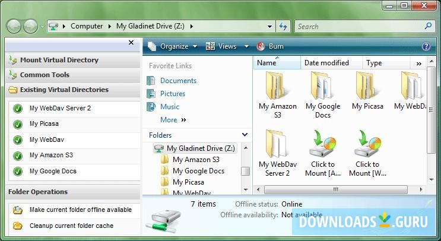Click the green check beside My WebDav Server 2
Viewport: 441px width, 241px height.
18,108
